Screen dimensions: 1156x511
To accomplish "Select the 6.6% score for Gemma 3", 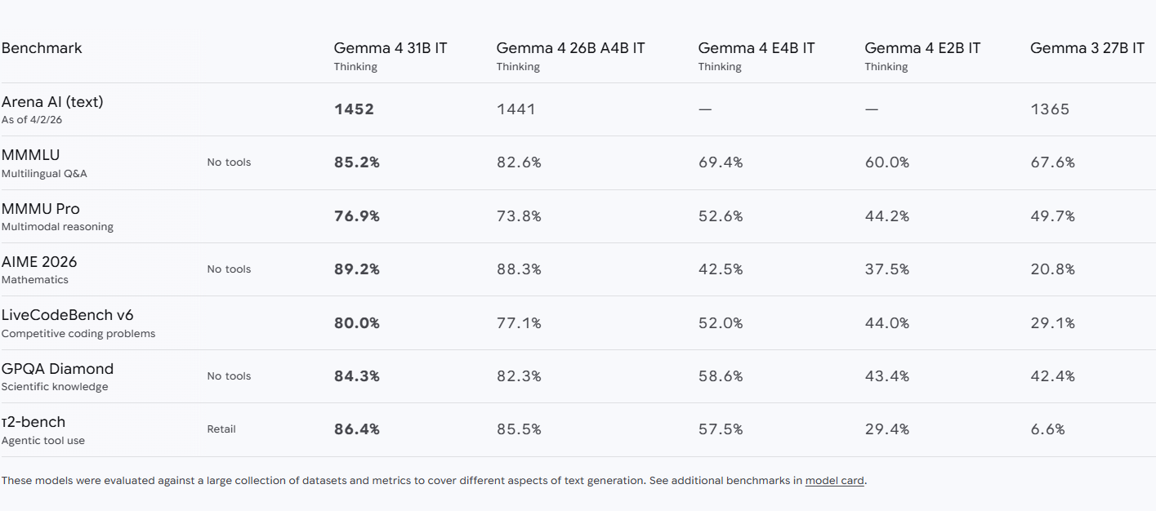I will point(1047,429).
